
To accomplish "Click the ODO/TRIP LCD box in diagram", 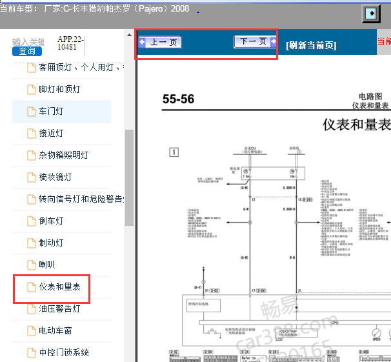I will [x=296, y=333].
